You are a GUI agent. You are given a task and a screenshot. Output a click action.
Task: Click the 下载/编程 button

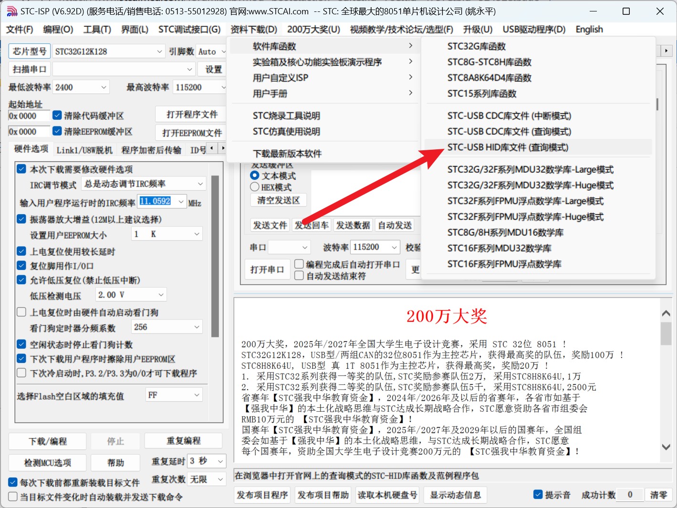[x=48, y=441]
